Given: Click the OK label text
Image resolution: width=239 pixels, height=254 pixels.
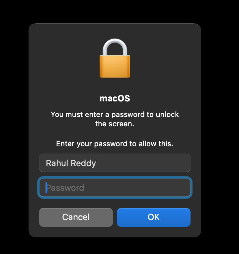Looking at the screenshot, I should click(x=154, y=217).
